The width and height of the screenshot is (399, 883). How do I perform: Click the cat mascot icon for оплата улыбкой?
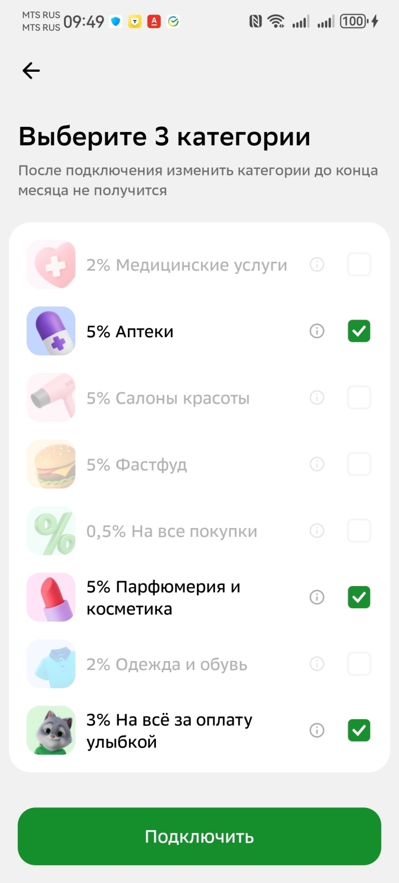[51, 730]
